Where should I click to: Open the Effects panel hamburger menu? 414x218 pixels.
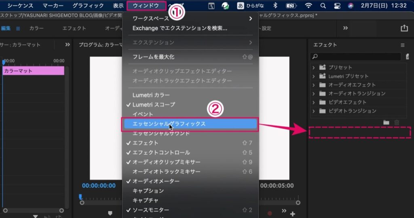(x=402, y=45)
